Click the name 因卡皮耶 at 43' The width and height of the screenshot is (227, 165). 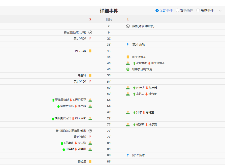[x=80, y=51]
